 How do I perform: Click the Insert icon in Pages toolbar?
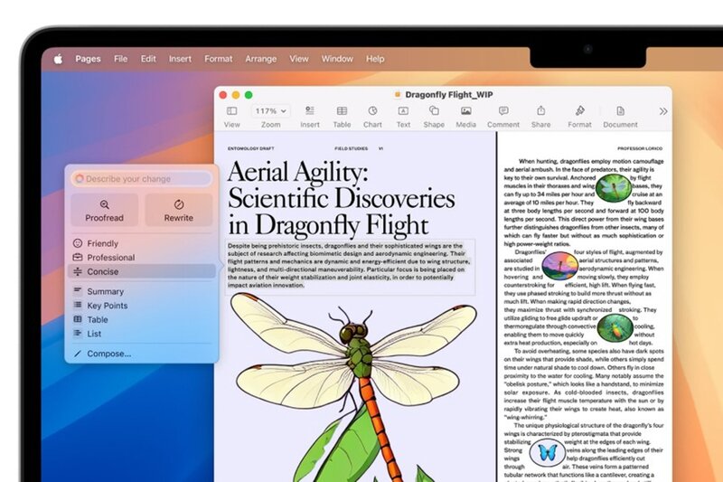coord(310,111)
